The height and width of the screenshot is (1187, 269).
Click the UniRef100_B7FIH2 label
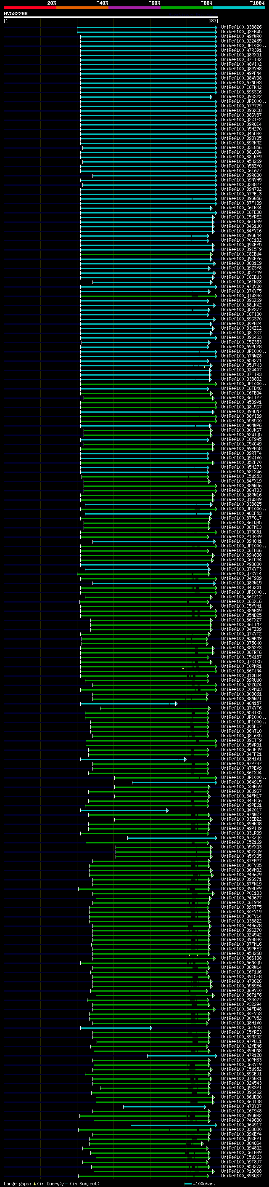(x=241, y=59)
